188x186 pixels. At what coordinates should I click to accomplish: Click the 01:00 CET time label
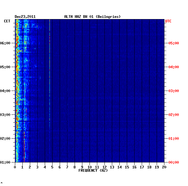(x=5, y=162)
